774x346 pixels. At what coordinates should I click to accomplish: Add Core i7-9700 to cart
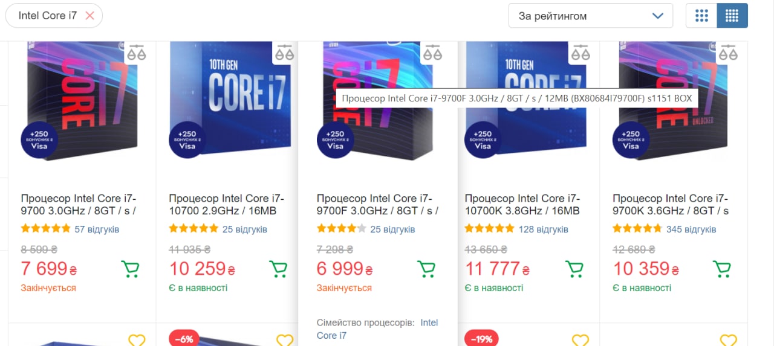click(130, 269)
